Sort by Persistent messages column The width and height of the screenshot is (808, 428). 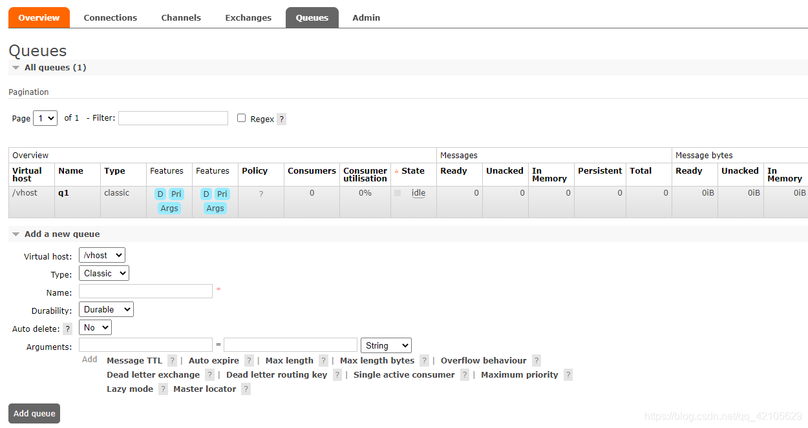[600, 171]
